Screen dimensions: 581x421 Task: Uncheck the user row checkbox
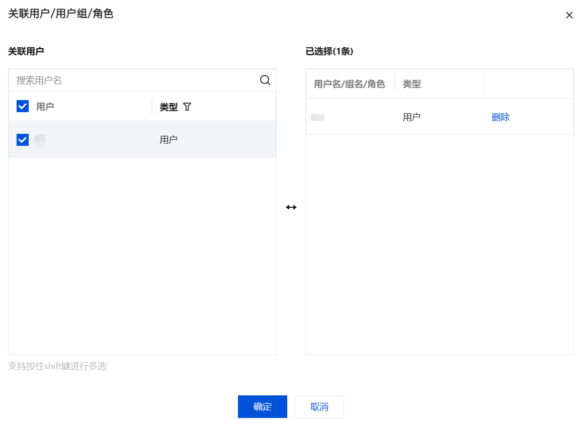coord(23,140)
